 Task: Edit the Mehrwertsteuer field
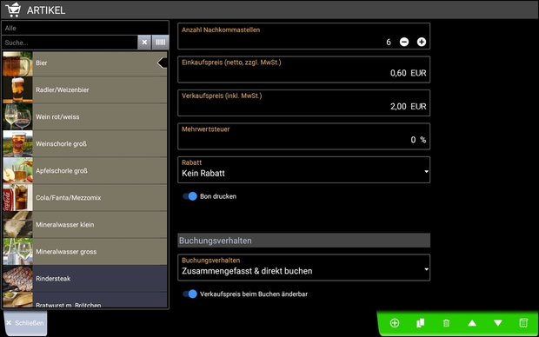(x=304, y=136)
